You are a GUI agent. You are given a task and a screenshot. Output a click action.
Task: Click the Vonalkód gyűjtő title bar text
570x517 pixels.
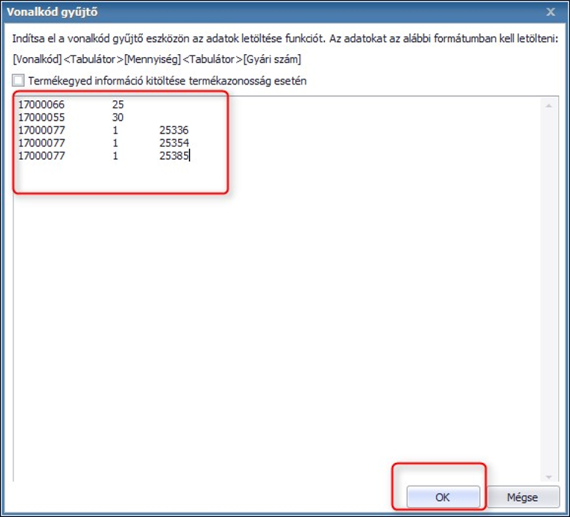pyautogui.click(x=53, y=12)
